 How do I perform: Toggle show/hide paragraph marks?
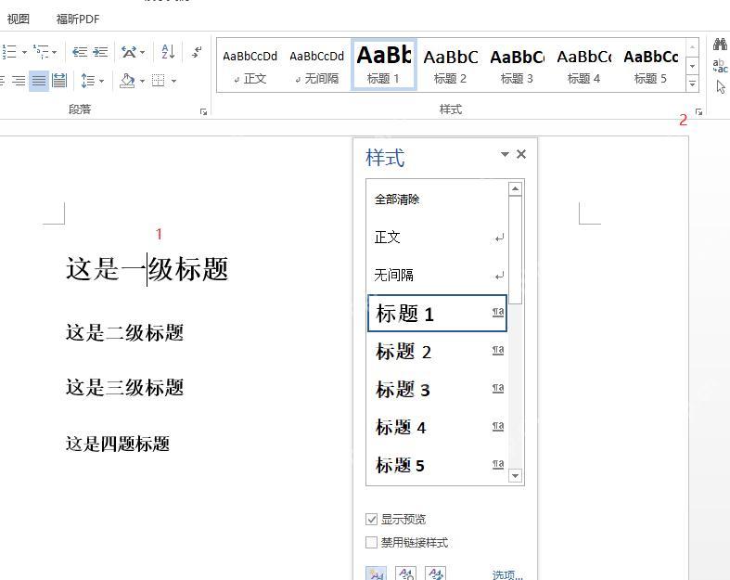coord(197,52)
